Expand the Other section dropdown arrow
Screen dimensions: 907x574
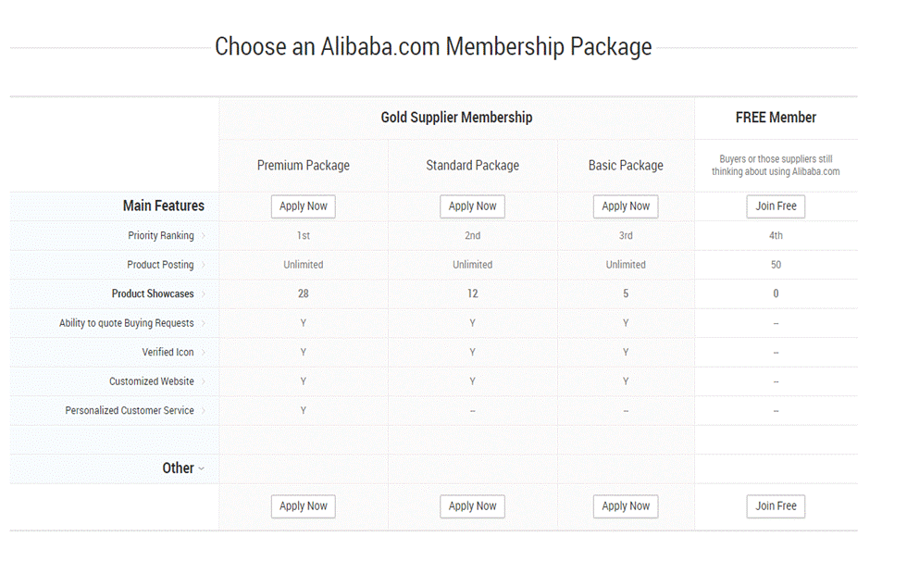coord(202,468)
